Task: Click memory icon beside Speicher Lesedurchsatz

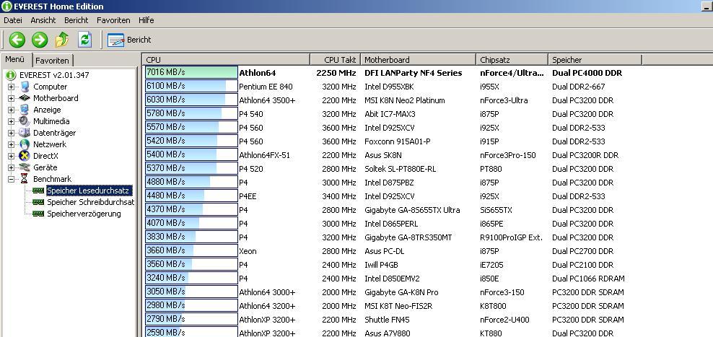Action: click(39, 191)
